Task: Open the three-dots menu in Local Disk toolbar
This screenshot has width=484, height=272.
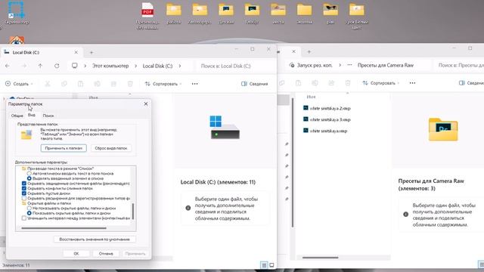Action: tap(195, 84)
